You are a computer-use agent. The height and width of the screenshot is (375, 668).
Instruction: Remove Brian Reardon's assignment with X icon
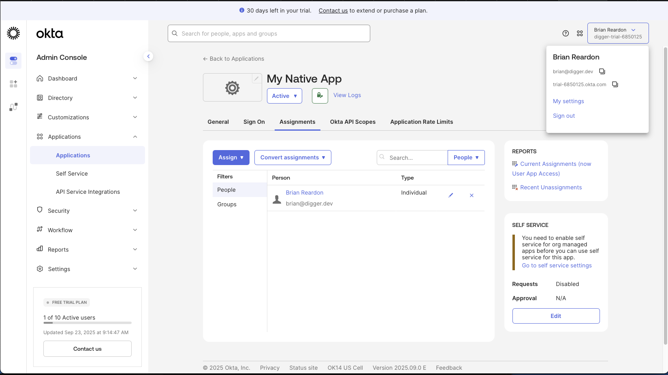coord(472,195)
